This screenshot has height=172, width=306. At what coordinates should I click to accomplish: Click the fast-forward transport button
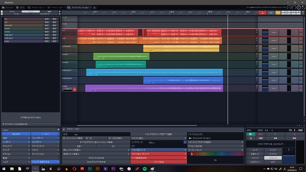pyautogui.click(x=294, y=138)
